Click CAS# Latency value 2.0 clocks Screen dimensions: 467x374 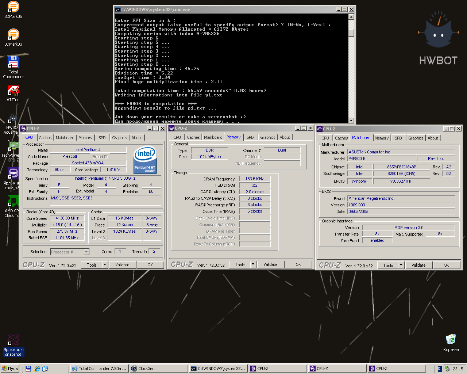(x=255, y=192)
